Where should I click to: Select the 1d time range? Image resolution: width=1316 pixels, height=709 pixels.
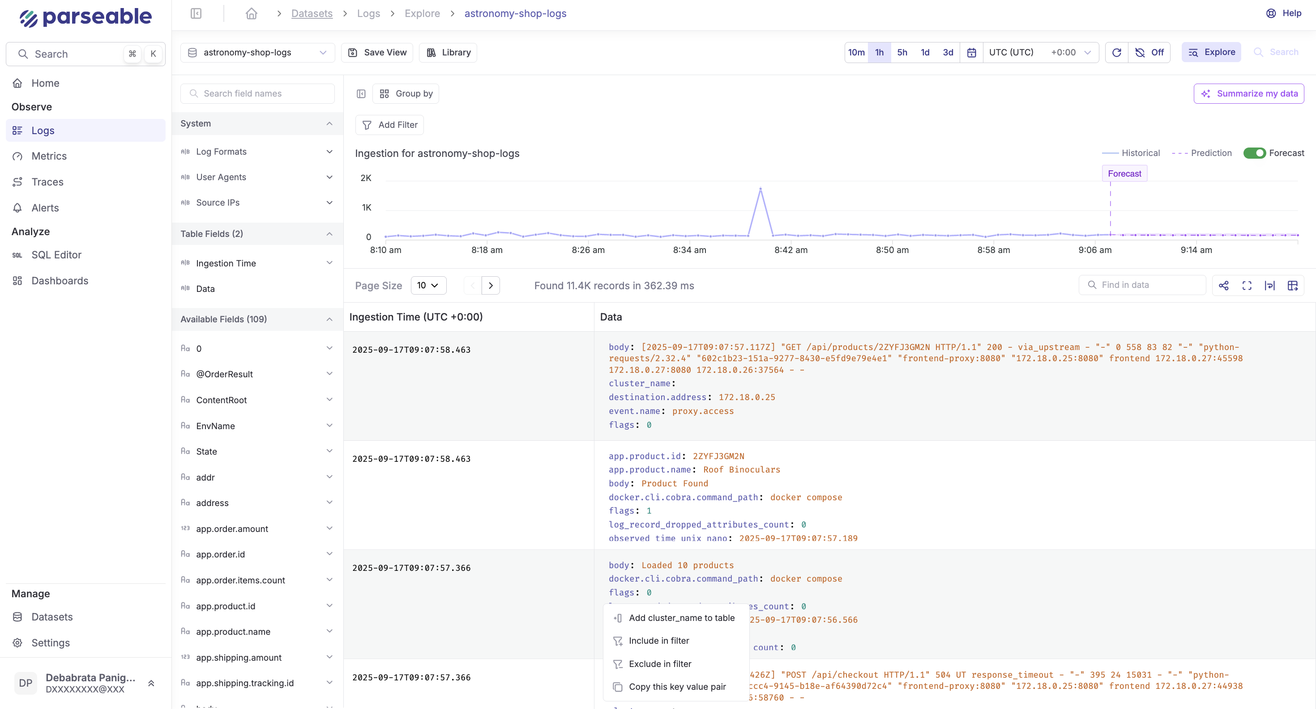tap(925, 53)
